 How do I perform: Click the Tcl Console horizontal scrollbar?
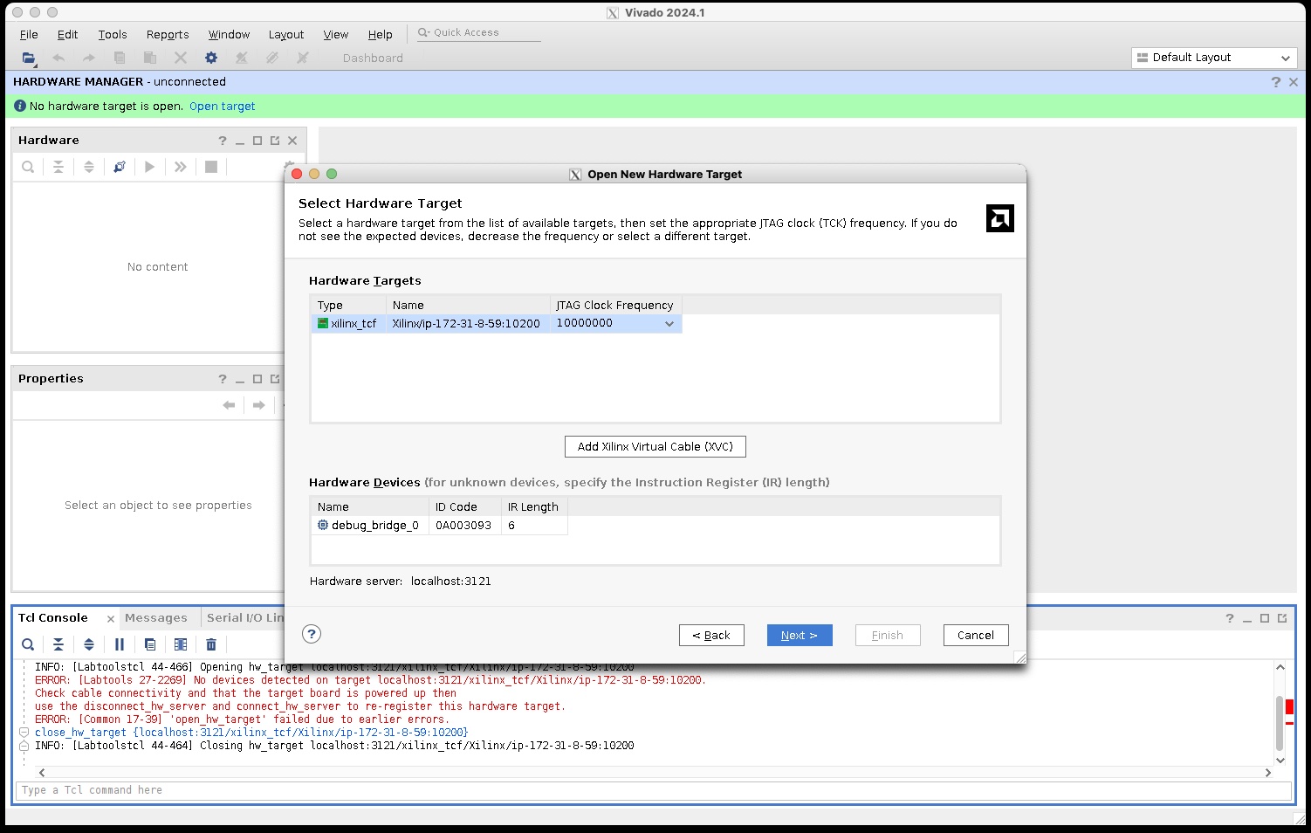point(655,773)
